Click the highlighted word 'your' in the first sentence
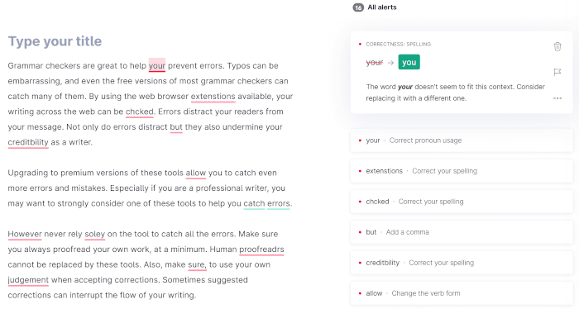Screen dimensions: 579x309 157,65
